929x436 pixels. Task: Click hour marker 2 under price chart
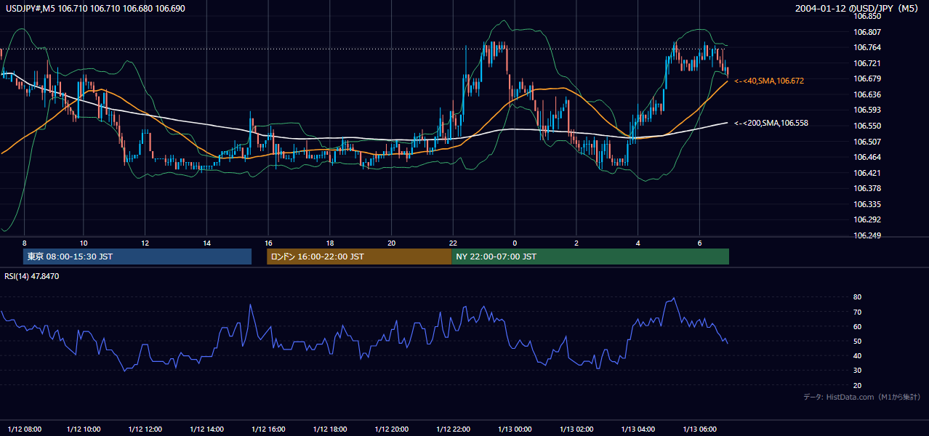(576, 243)
